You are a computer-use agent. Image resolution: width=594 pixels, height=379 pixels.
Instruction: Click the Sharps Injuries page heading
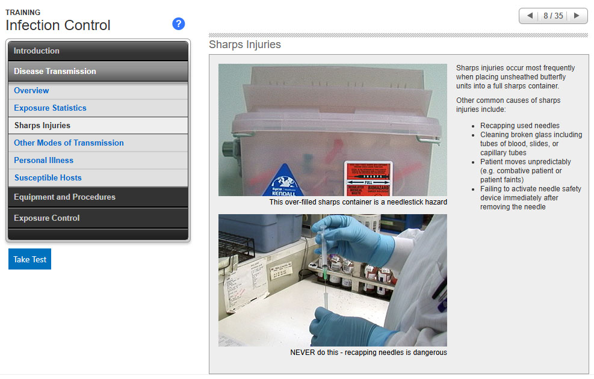coord(245,45)
